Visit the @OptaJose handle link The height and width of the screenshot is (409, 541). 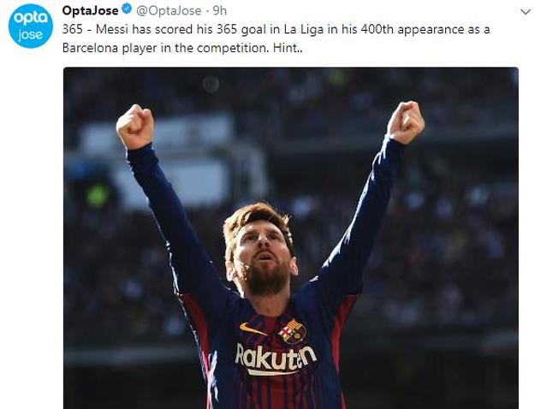click(x=169, y=10)
